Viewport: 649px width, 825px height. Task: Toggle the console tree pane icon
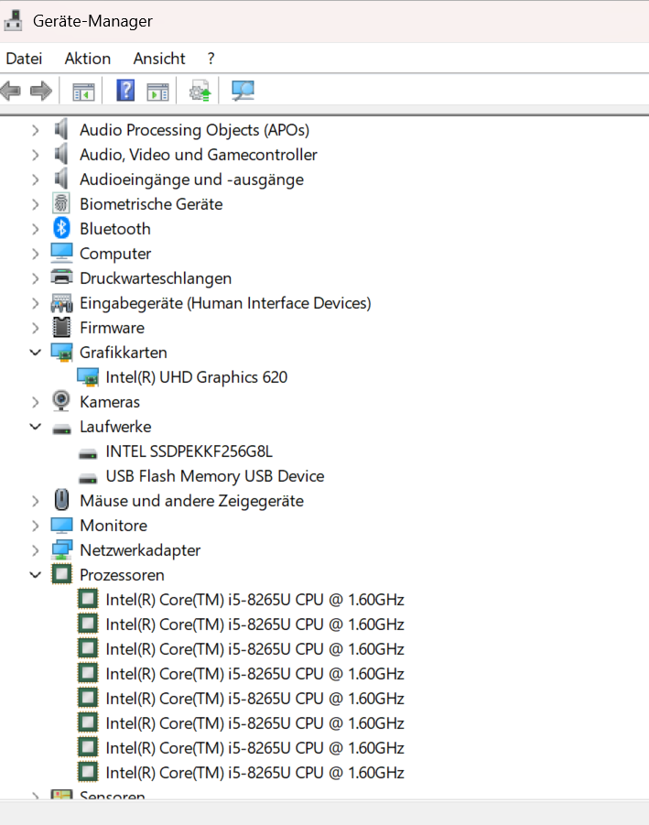pos(83,92)
